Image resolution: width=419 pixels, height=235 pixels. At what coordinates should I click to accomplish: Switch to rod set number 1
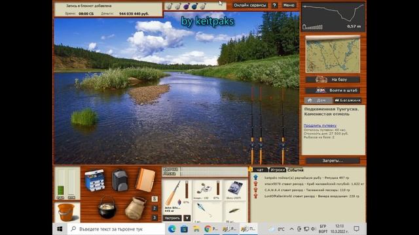click(x=155, y=198)
